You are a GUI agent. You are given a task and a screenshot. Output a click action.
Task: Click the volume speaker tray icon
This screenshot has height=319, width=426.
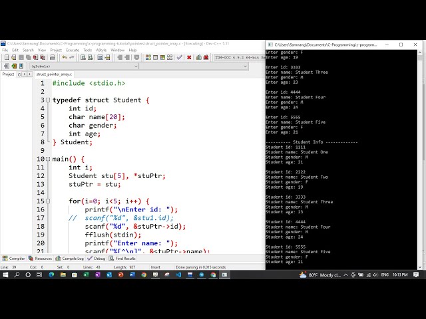click(375, 274)
